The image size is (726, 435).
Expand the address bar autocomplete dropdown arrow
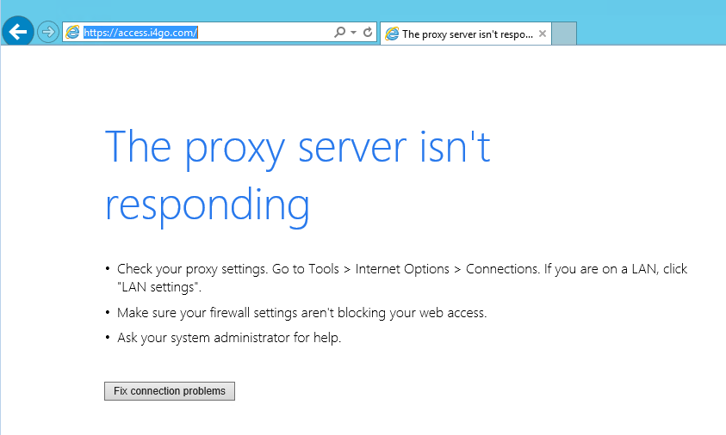click(354, 33)
